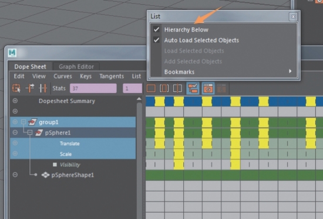
Task: Select the Translate channel row
Action: pos(73,143)
